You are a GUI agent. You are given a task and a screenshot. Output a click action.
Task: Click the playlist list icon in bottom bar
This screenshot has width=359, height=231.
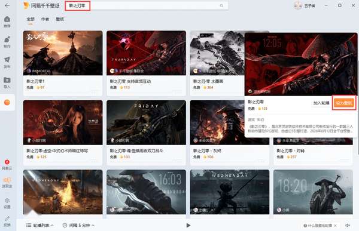29,225
